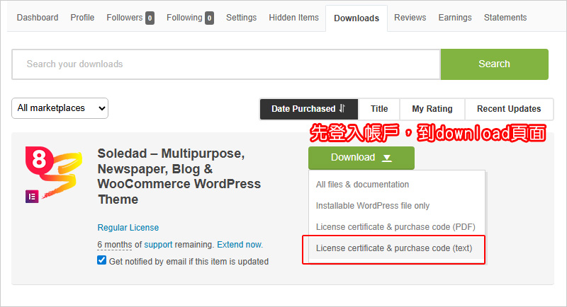Open the All marketplaces dropdown
Screen dimensions: 567x307
[60, 108]
